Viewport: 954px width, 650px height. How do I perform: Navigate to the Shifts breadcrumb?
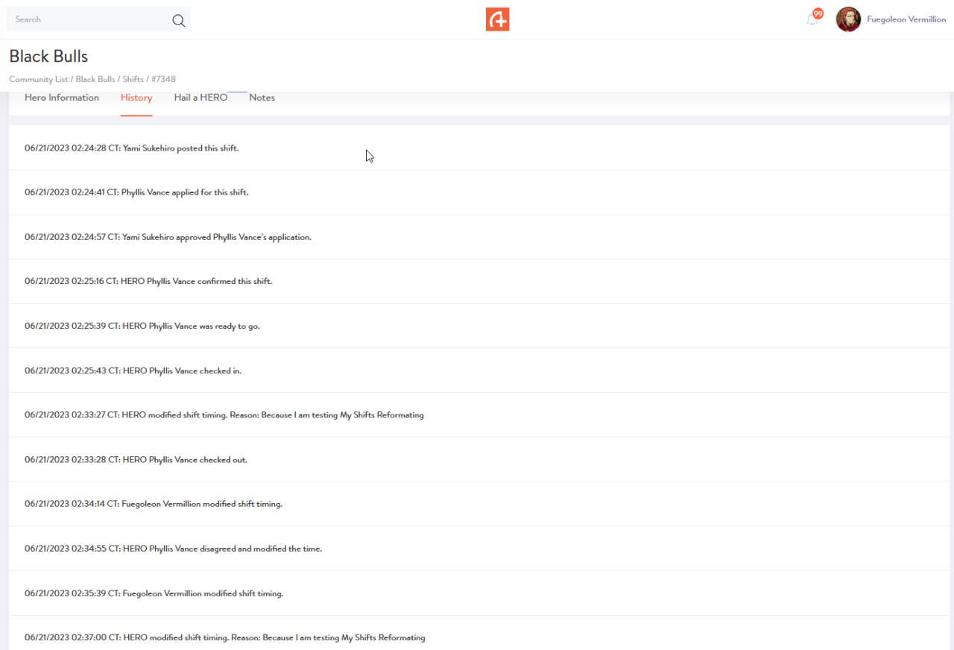point(133,79)
